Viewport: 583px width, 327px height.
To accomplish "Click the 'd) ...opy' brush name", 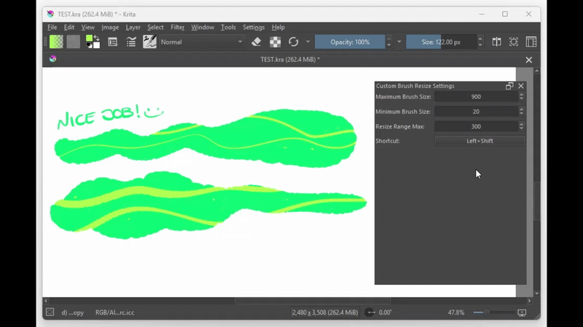I will tap(72, 312).
